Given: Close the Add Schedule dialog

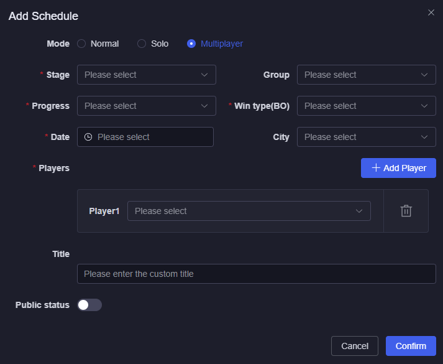Looking at the screenshot, I should pyautogui.click(x=431, y=12).
